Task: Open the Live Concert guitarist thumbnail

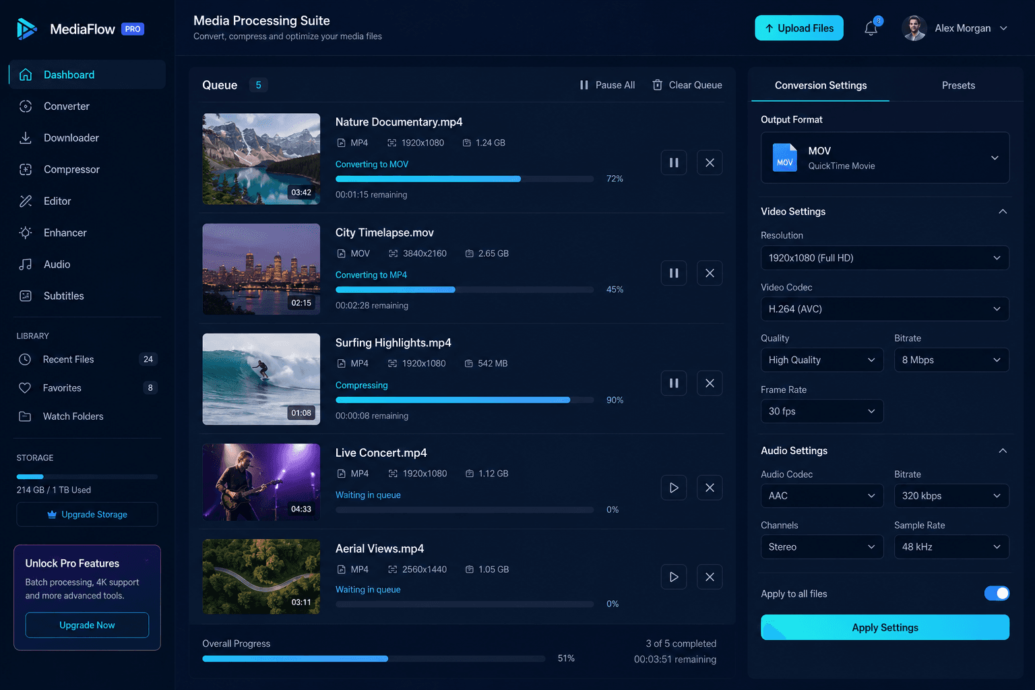Action: pyautogui.click(x=261, y=482)
